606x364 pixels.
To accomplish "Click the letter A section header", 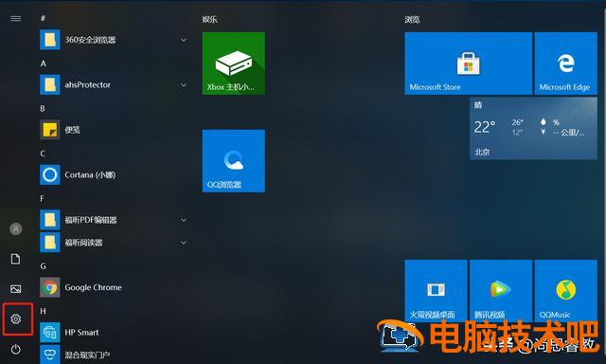I will [44, 64].
